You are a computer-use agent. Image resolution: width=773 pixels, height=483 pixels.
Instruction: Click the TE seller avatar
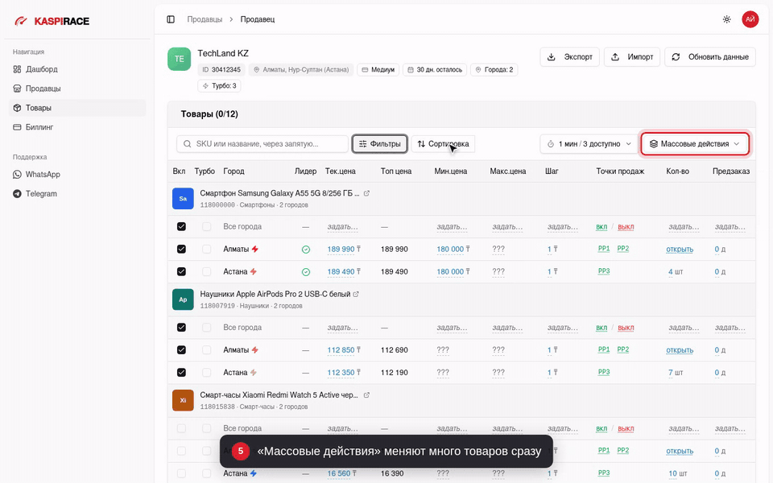[x=179, y=59]
